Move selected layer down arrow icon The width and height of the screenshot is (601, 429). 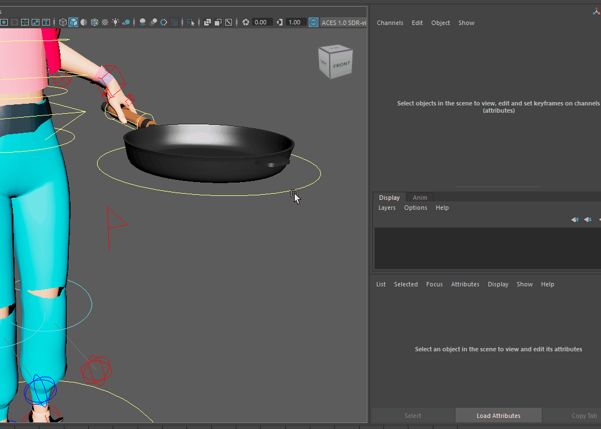tap(587, 220)
